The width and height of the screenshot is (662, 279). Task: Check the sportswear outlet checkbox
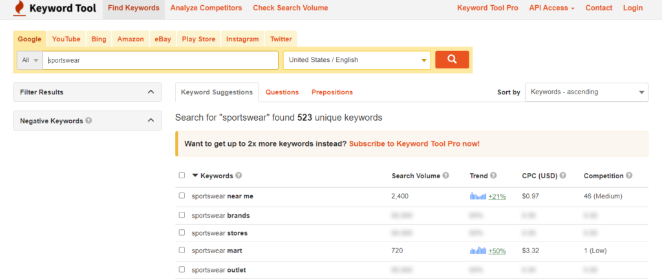tap(182, 269)
